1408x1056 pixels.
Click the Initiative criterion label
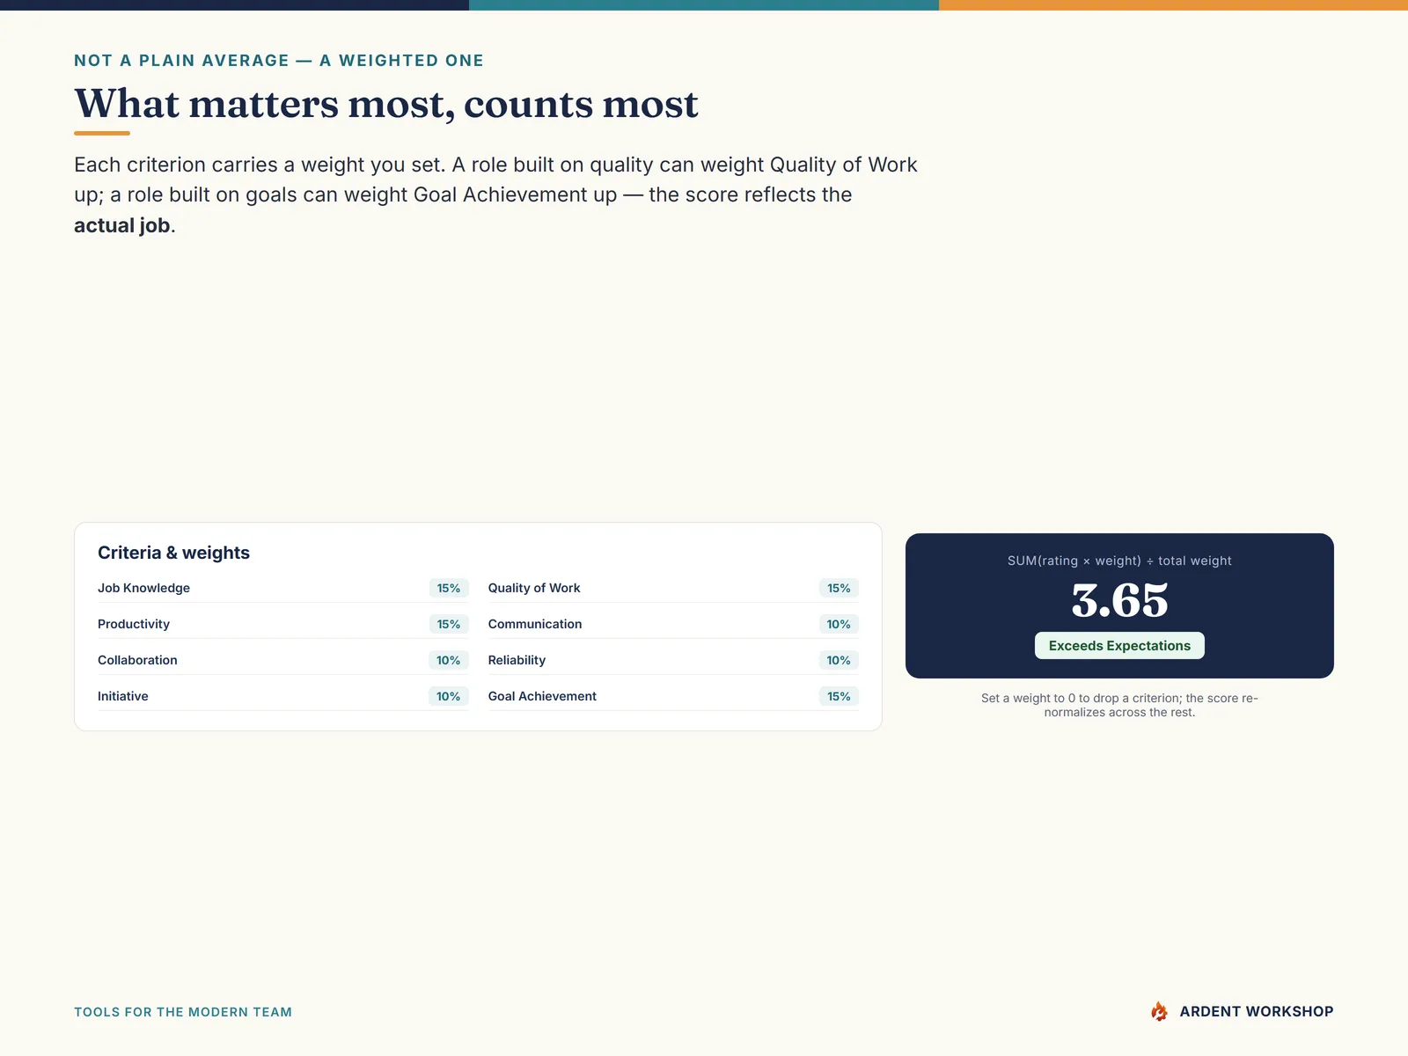coord(123,696)
